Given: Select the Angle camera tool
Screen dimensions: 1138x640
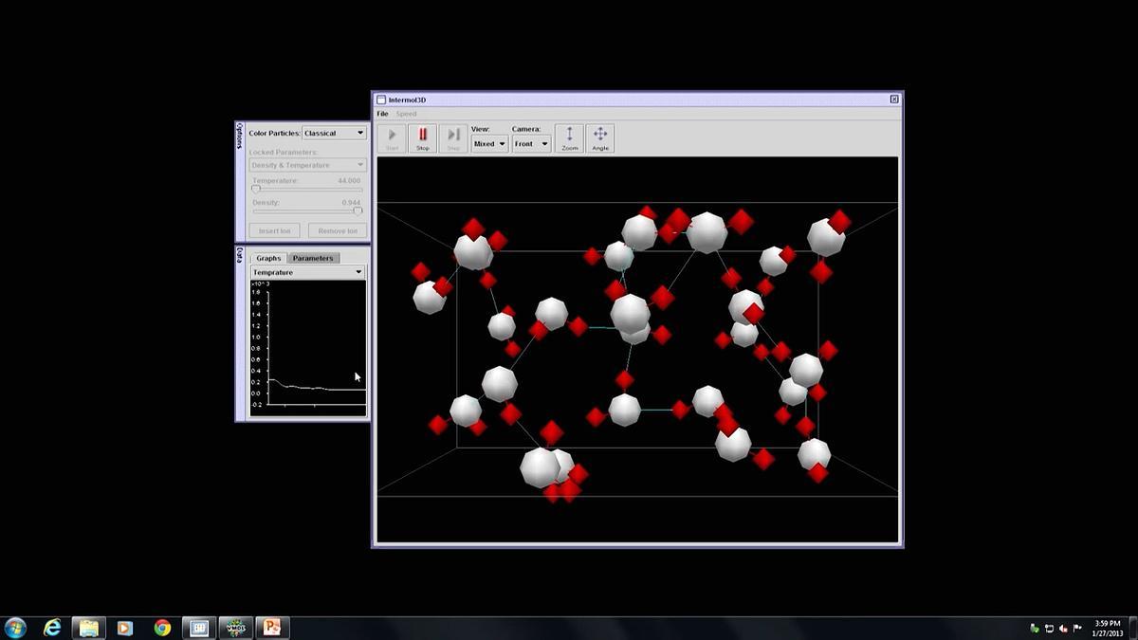Looking at the screenshot, I should (x=600, y=137).
